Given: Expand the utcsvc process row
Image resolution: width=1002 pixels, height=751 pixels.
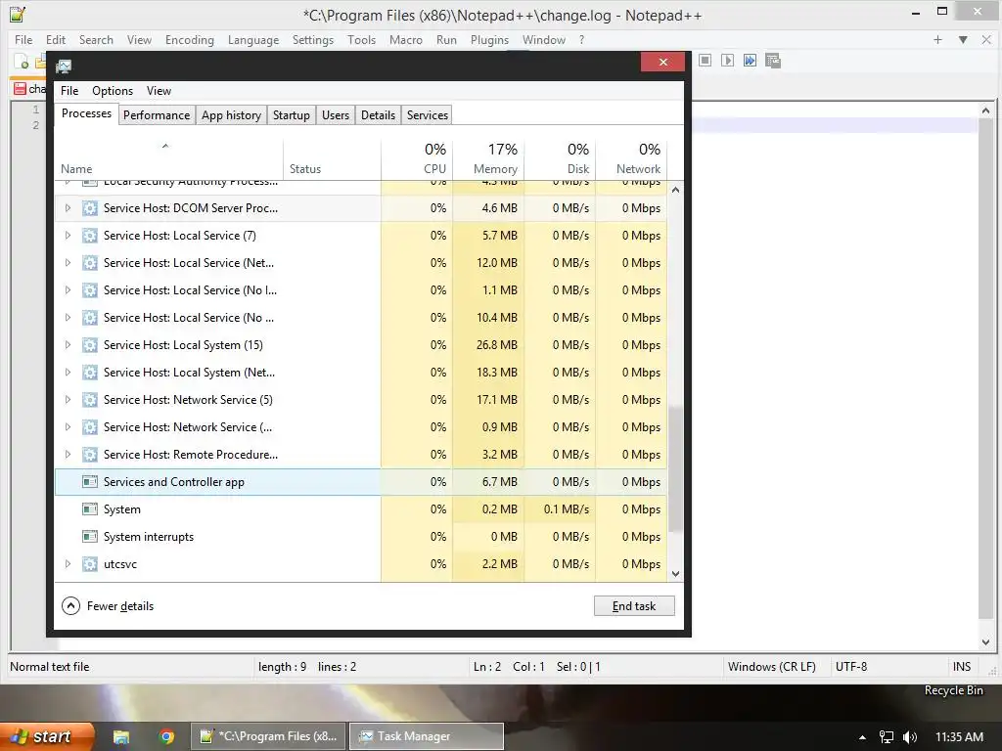Looking at the screenshot, I should [68, 564].
